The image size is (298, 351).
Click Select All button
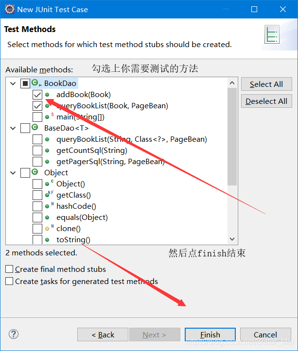(x=266, y=84)
